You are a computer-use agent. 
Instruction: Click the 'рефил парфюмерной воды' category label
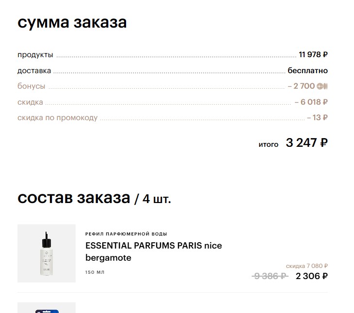(x=126, y=234)
